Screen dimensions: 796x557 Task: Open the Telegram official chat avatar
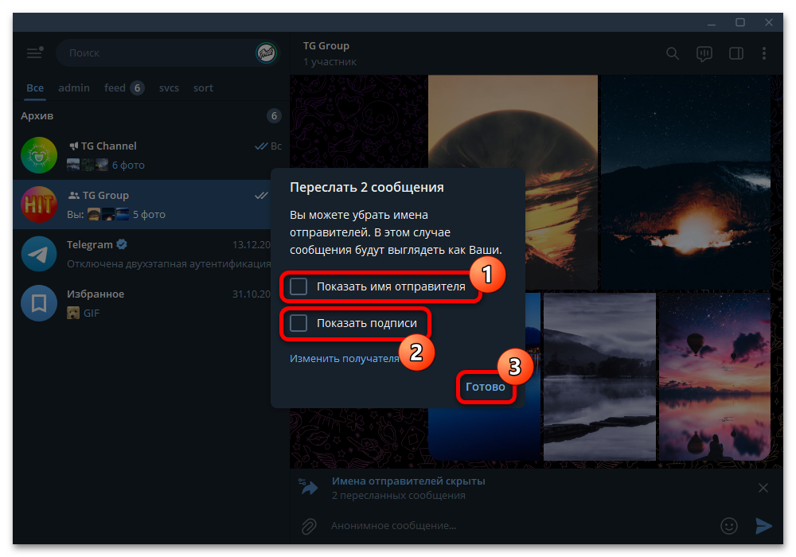39,254
